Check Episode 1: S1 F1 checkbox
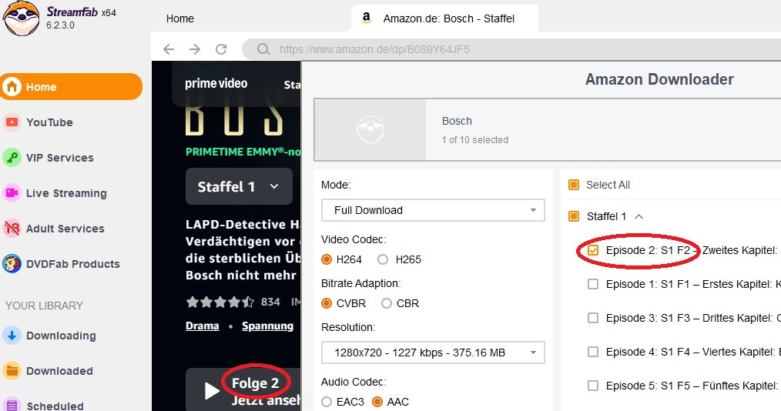The width and height of the screenshot is (781, 411). 593,283
